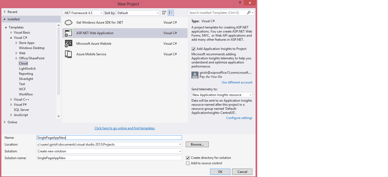This screenshot has height=177, width=388.
Task: Select Azure Mobile Service template name
Action: tap(91, 54)
